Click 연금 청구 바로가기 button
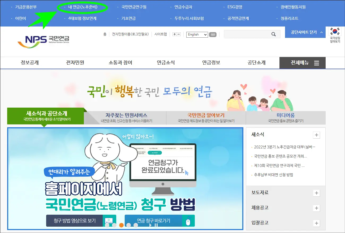Screen dimensions: 345x233 [x=160, y=221]
